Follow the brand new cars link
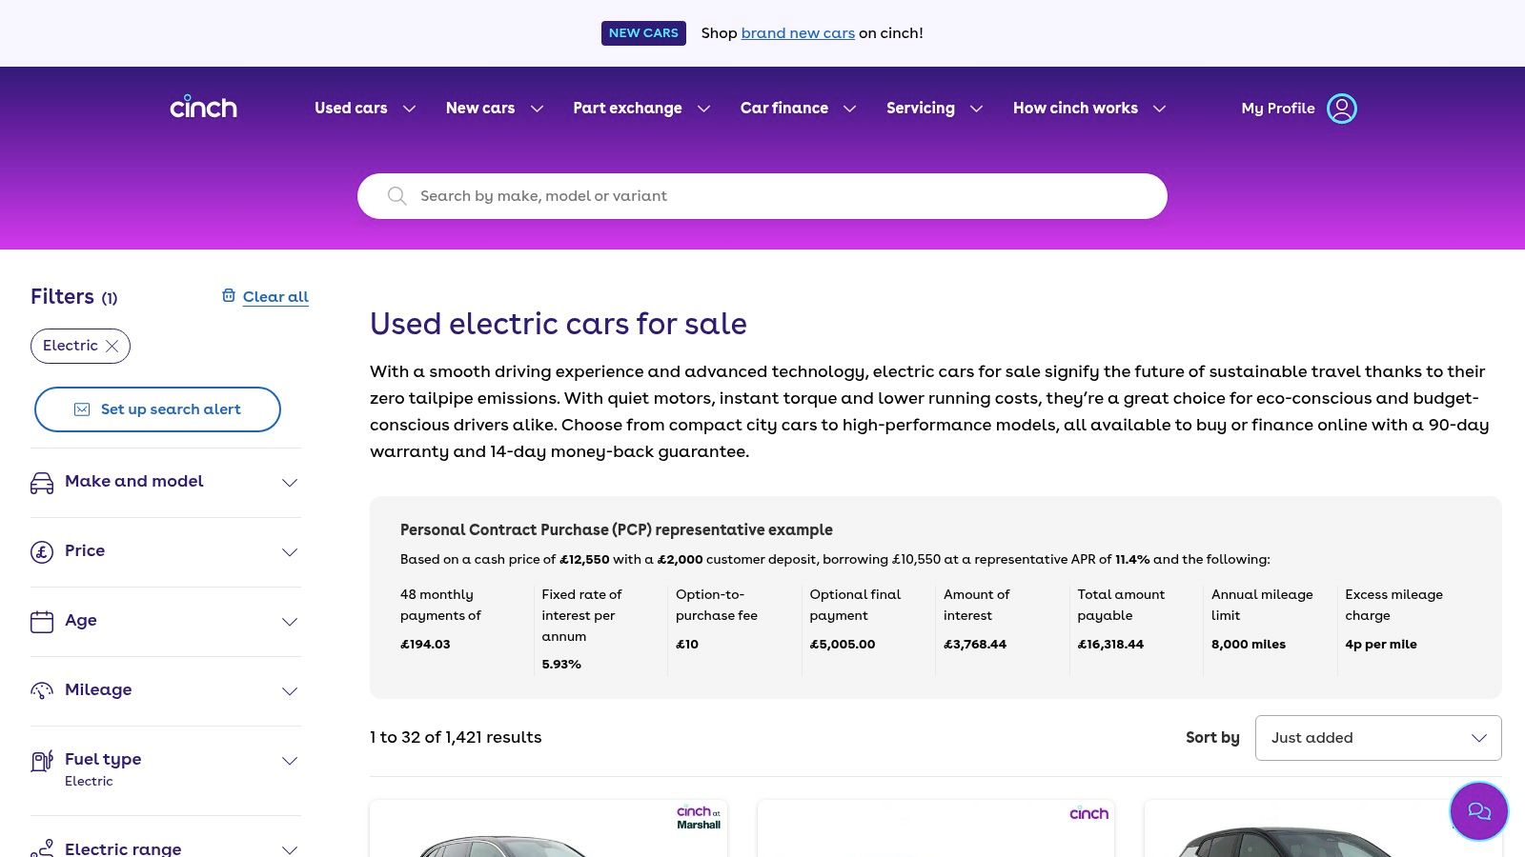1525x857 pixels. tap(798, 33)
